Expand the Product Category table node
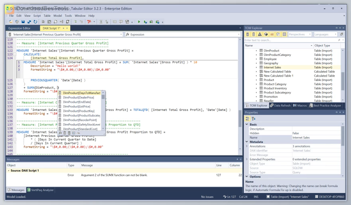This screenshot has width=351, height=205. (256, 84)
